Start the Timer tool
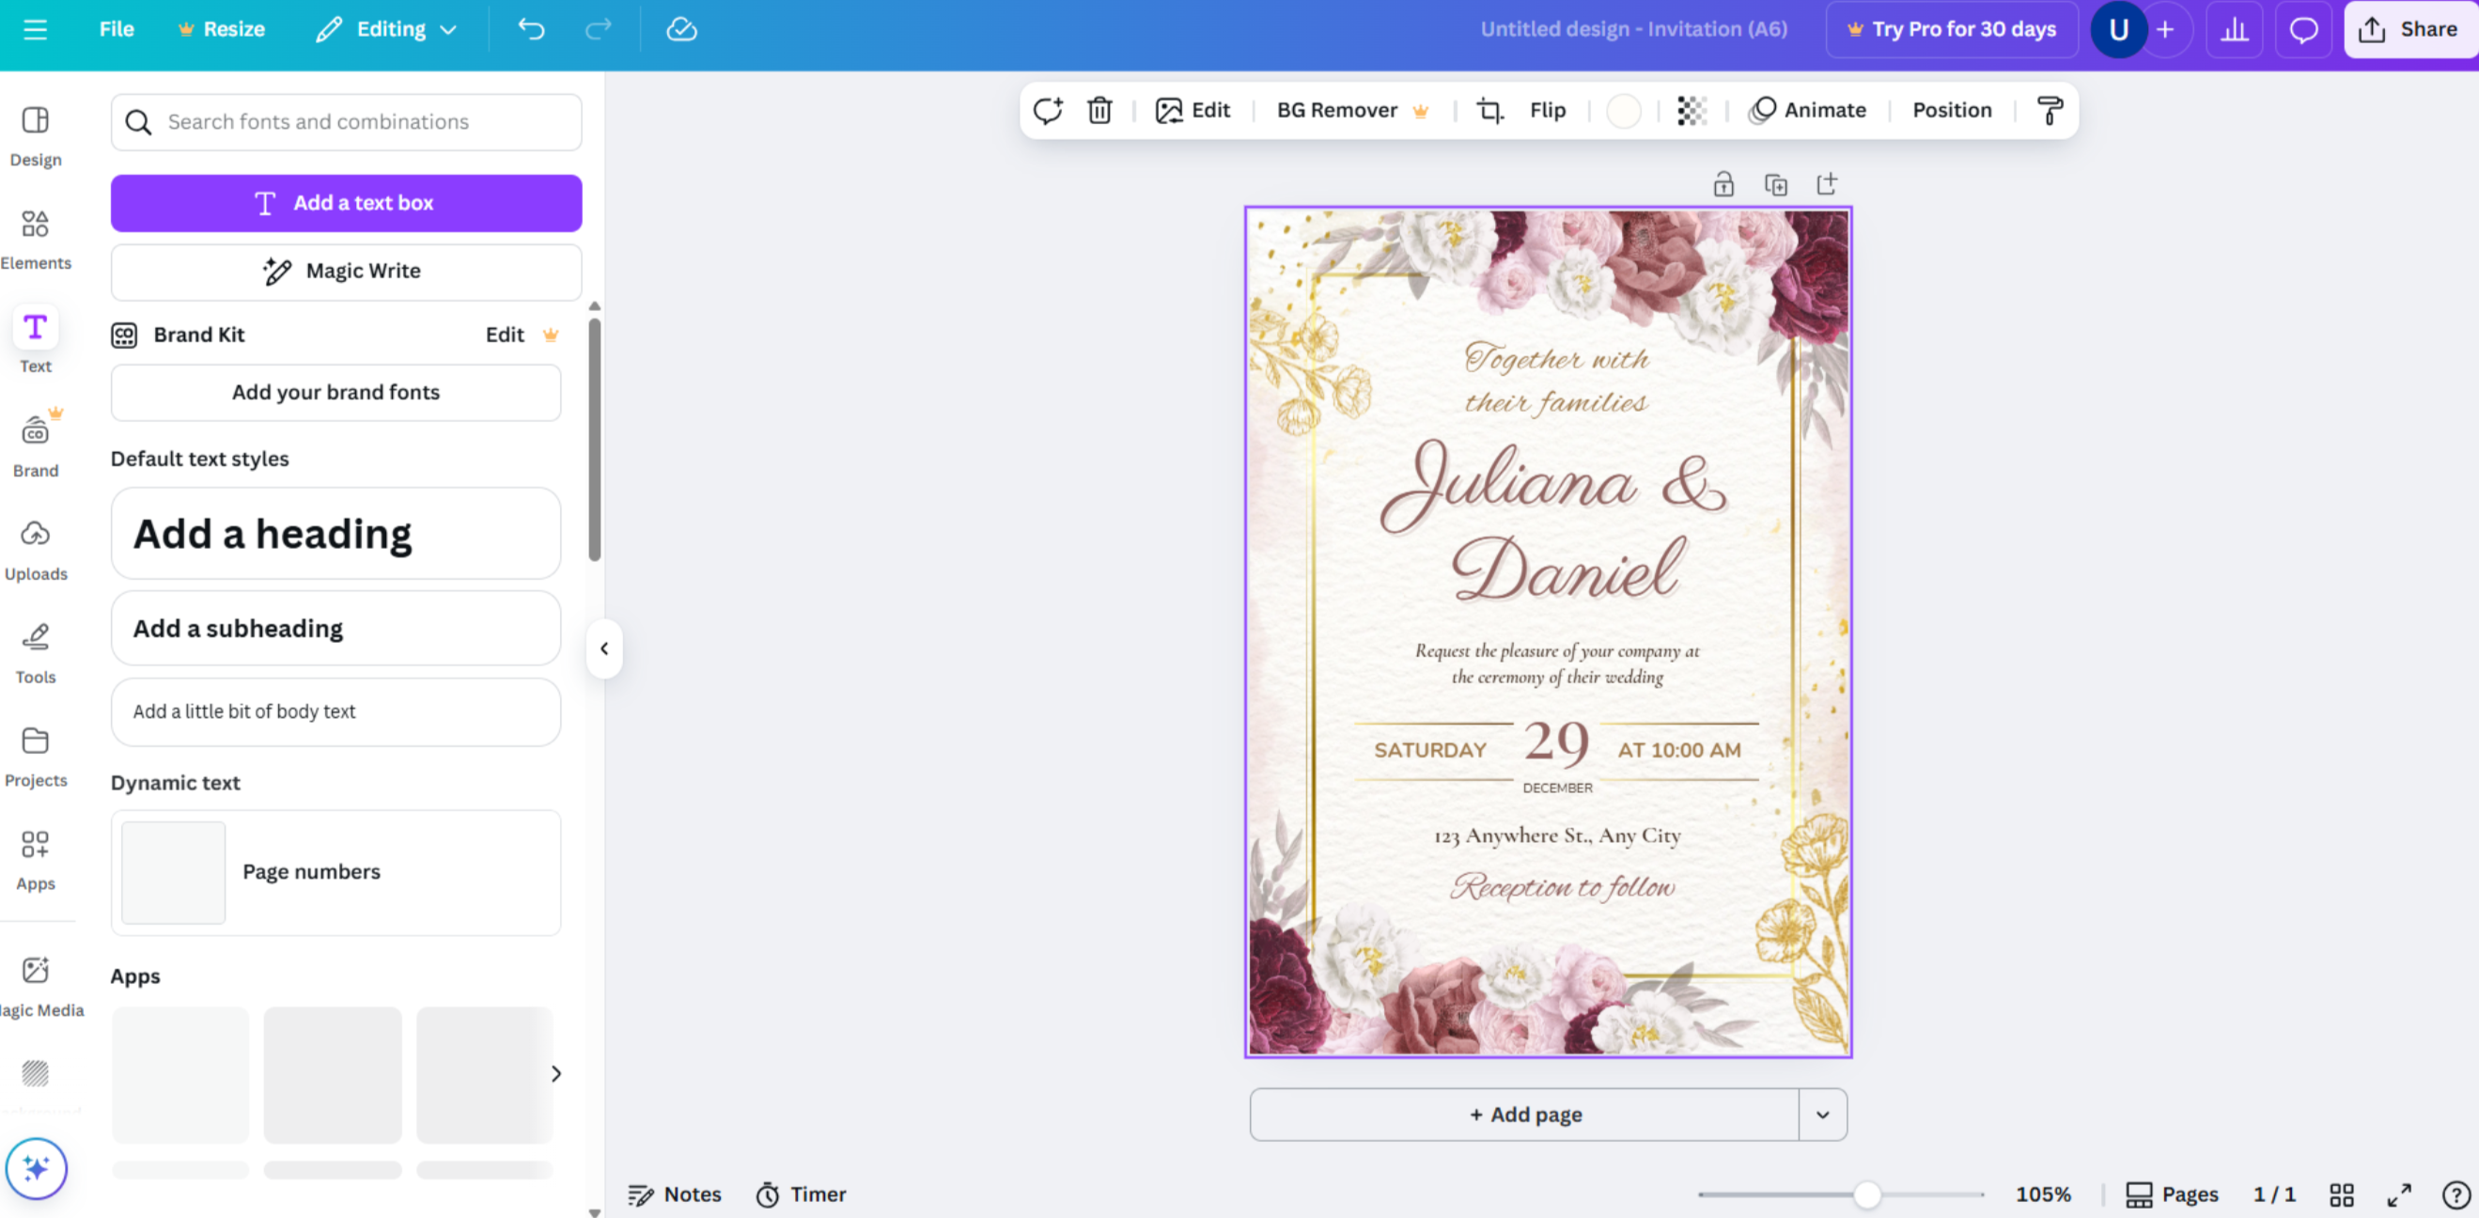The height and width of the screenshot is (1218, 2479). (803, 1194)
